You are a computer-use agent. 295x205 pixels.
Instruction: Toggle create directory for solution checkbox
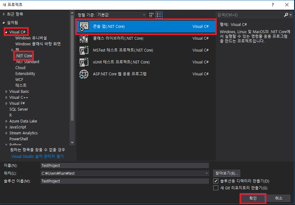216,181
